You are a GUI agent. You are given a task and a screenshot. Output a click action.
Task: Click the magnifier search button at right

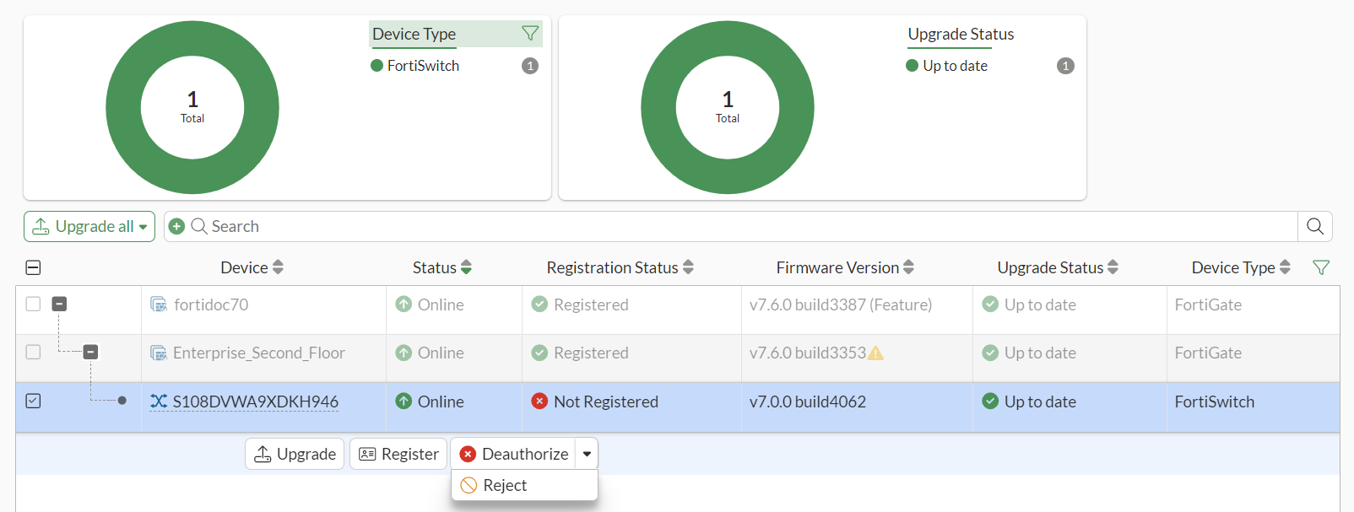click(x=1314, y=226)
